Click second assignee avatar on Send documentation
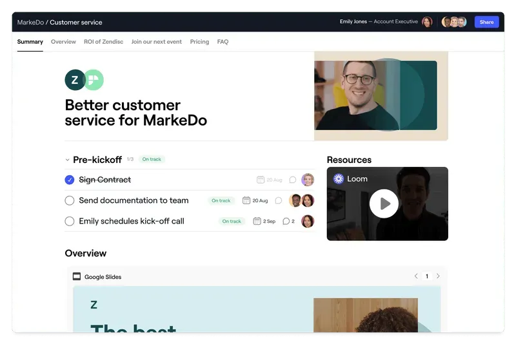The width and height of the screenshot is (516, 344). click(x=308, y=200)
